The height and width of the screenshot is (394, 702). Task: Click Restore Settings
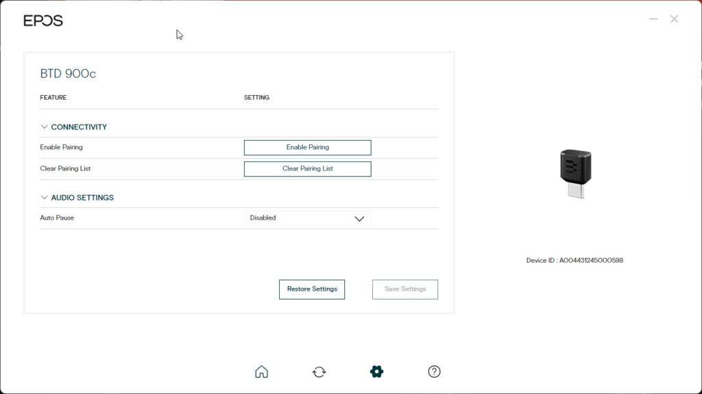click(312, 289)
